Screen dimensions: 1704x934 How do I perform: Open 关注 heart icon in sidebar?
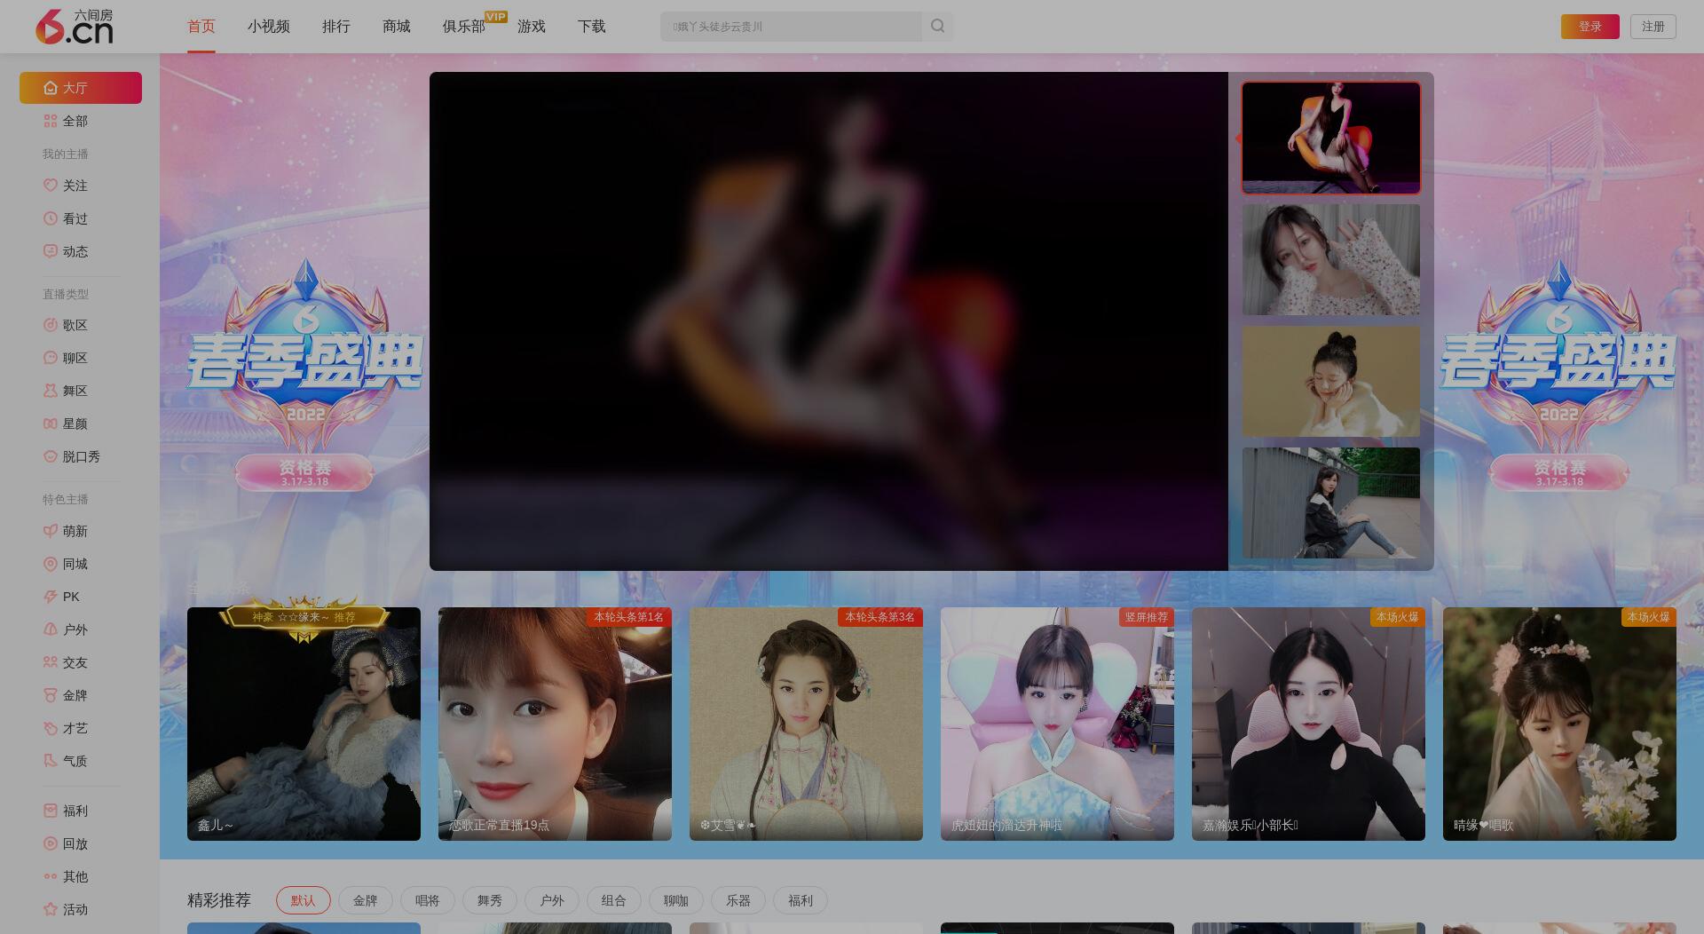coord(51,186)
